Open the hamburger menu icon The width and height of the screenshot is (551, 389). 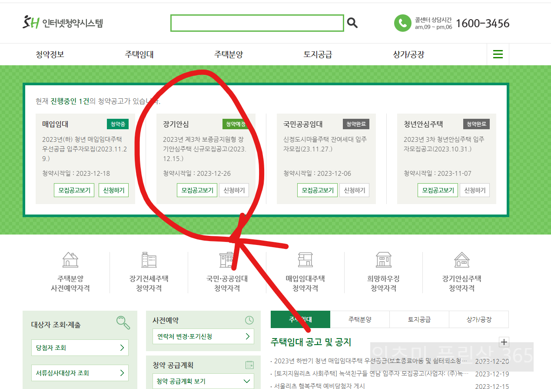(498, 54)
